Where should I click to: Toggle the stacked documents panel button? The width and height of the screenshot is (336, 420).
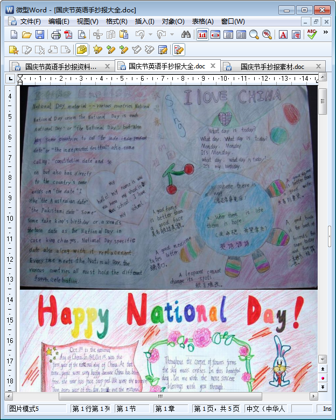[x=82, y=50]
